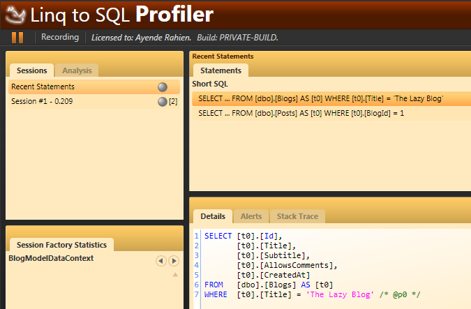Click the [t0].[Subtitle] line in SQL details
The image size is (471, 309).
273,255
